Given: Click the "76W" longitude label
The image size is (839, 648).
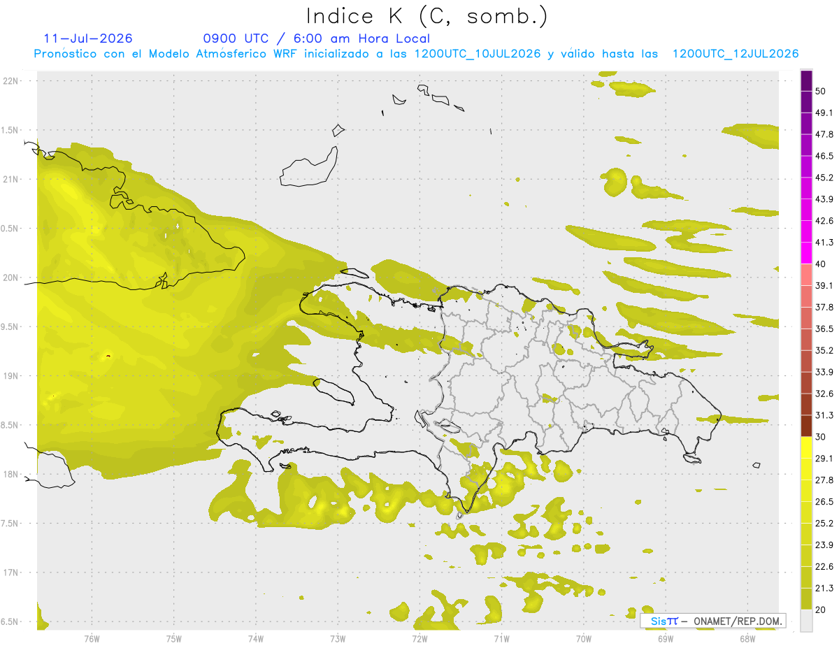Looking at the screenshot, I should pos(92,638).
